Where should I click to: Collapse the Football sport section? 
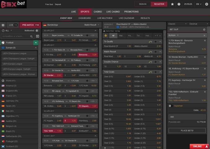[36, 43]
